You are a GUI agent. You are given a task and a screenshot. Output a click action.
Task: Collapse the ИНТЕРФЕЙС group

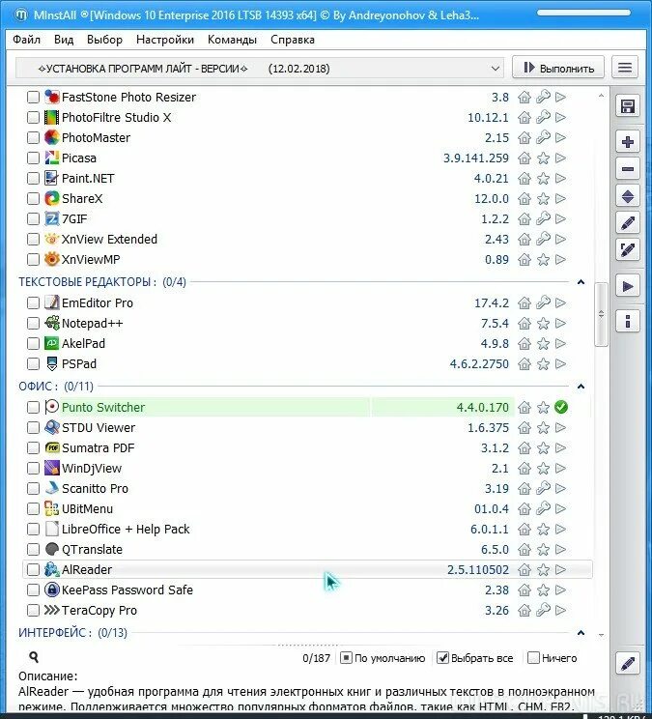(581, 633)
